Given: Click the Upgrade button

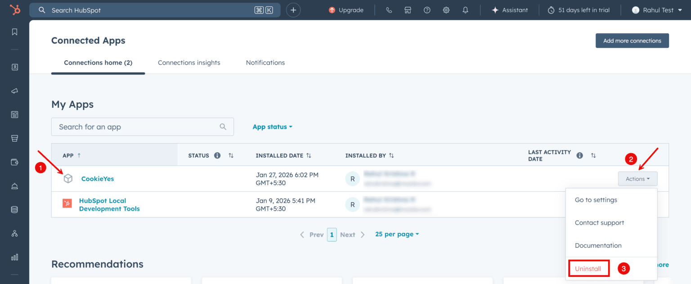Looking at the screenshot, I should click(346, 10).
